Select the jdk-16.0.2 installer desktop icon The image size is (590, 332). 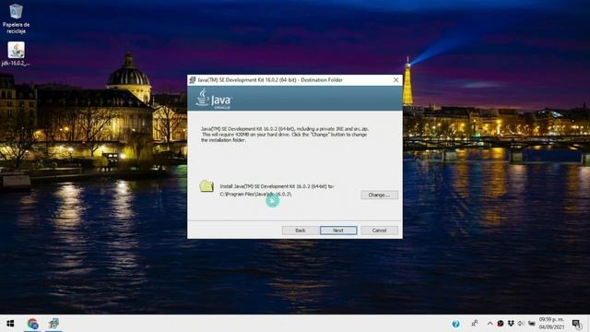click(x=16, y=53)
